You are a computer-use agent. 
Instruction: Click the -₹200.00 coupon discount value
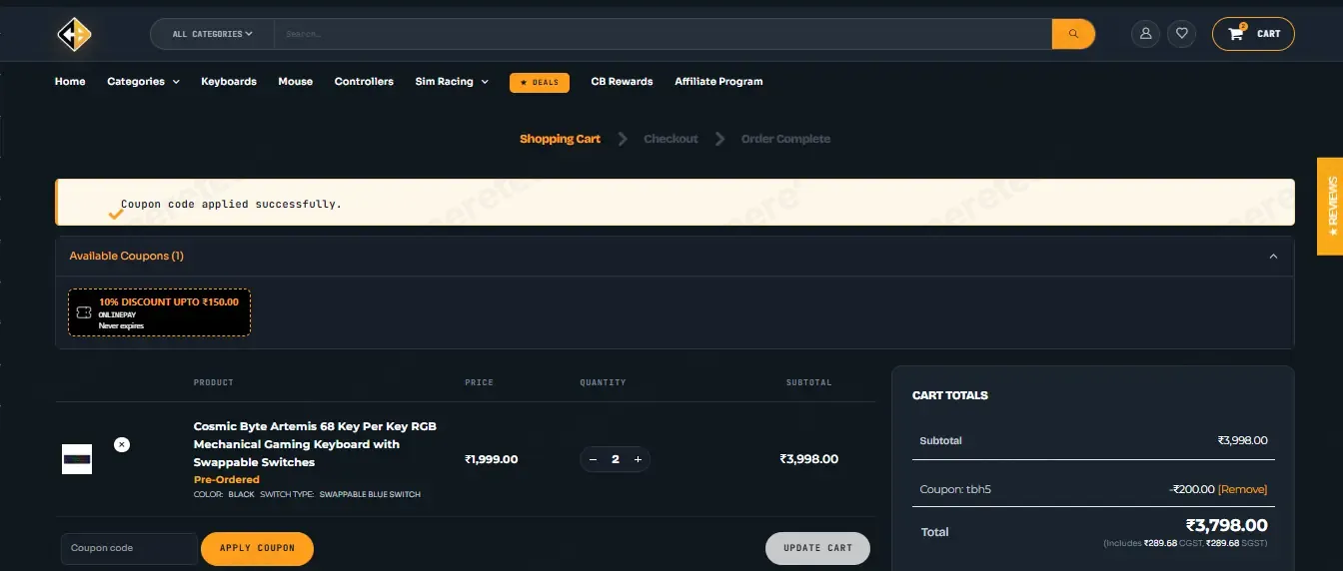coord(1191,489)
